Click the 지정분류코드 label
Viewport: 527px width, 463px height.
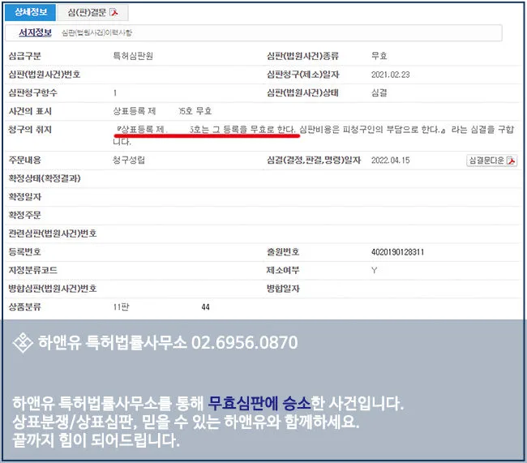(33, 270)
